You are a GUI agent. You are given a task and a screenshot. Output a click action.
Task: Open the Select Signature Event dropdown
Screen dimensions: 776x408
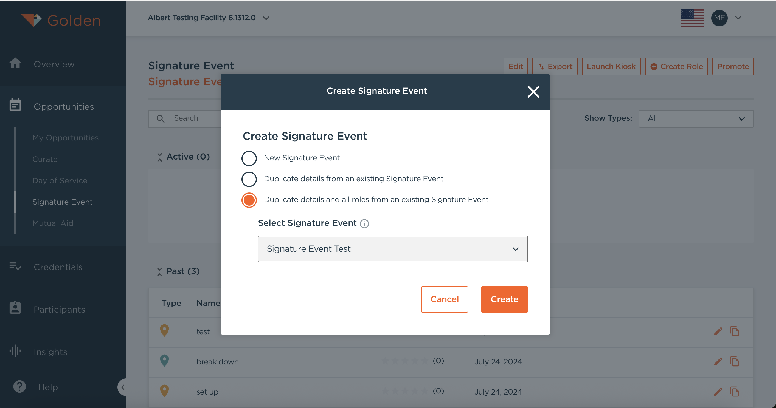[392, 249]
